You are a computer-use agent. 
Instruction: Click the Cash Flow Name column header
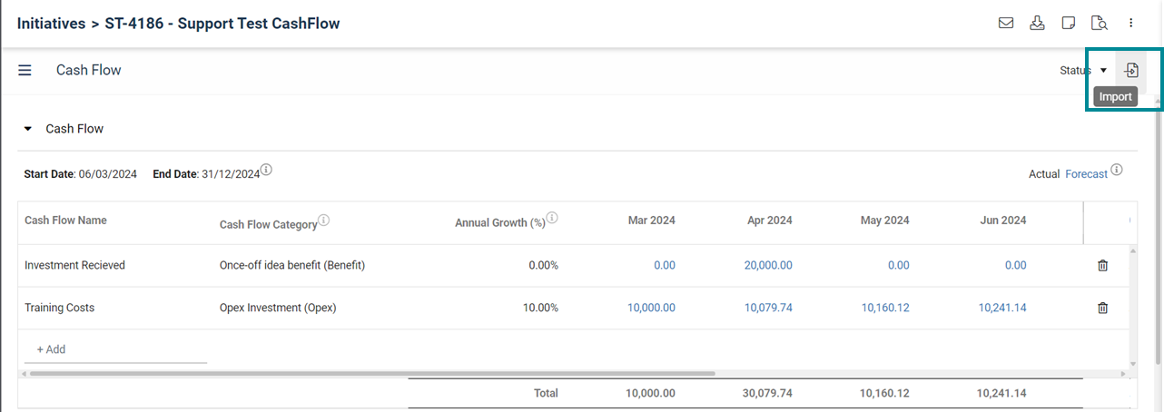coord(65,220)
